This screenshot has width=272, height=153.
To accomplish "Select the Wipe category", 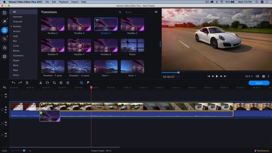I will [x=15, y=70].
